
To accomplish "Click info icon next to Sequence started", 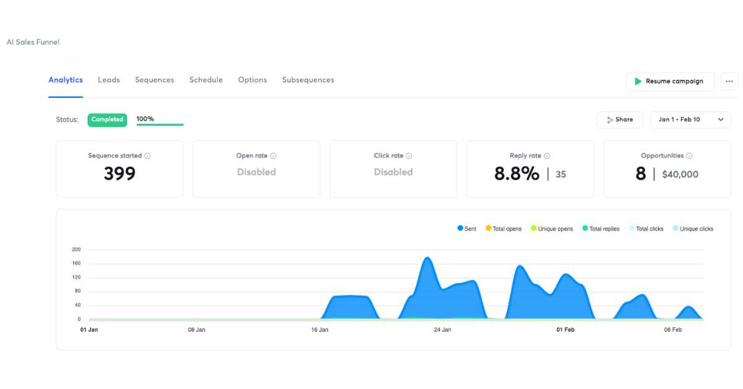I will pos(147,156).
